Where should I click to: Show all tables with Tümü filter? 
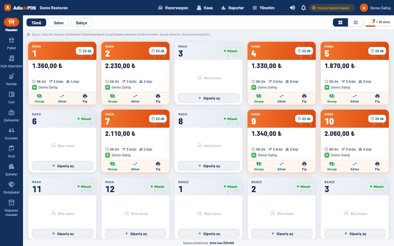(x=36, y=23)
